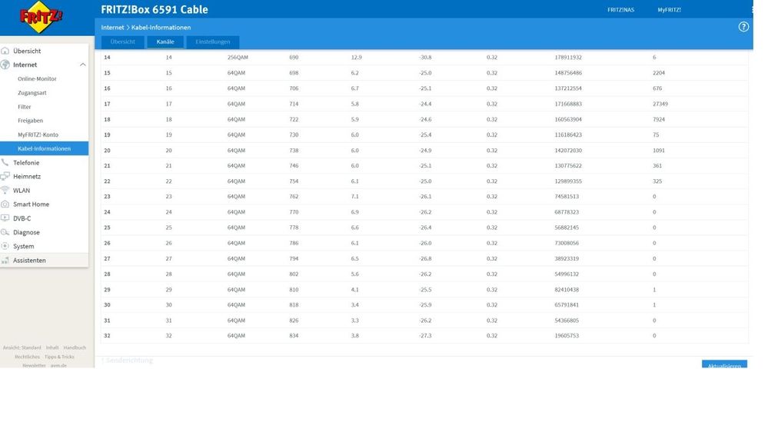
Task: Open the Tipps & Tricks footer link
Action: coord(59,357)
